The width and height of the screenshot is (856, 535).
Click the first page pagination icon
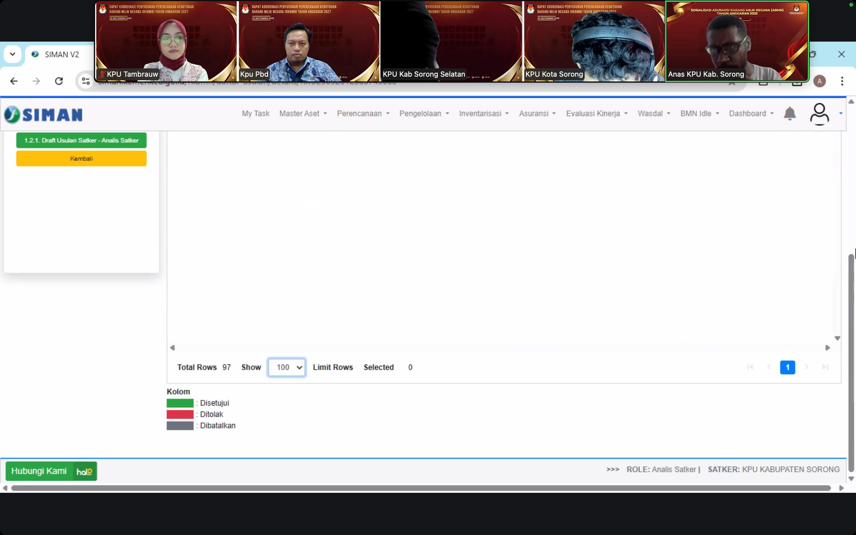pos(750,367)
